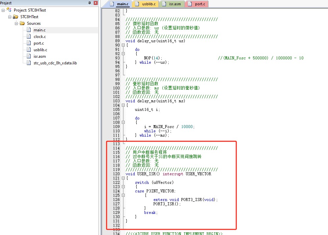Close the Project panel
The image size is (328, 235).
click(x=95, y=3)
